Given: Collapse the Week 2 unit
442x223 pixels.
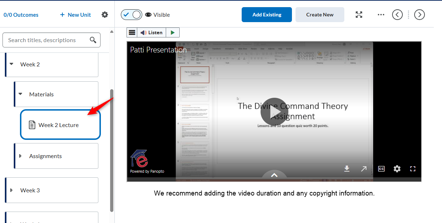Looking at the screenshot, I should (11, 64).
